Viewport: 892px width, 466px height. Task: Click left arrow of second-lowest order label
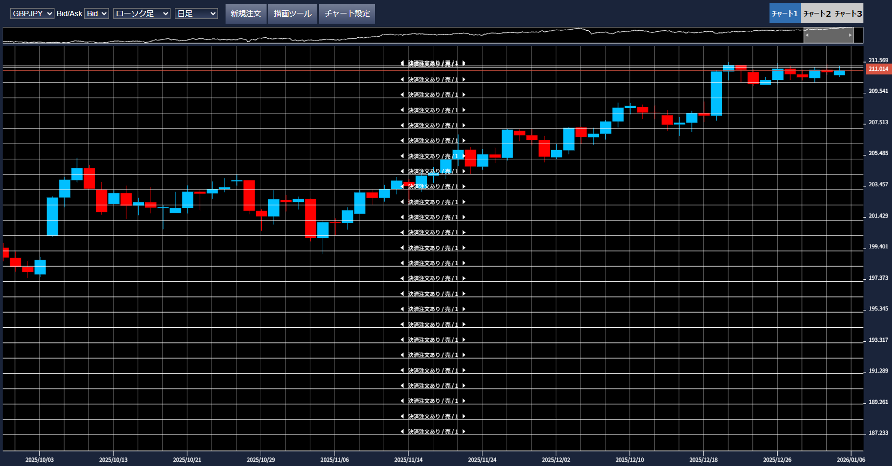(x=402, y=416)
